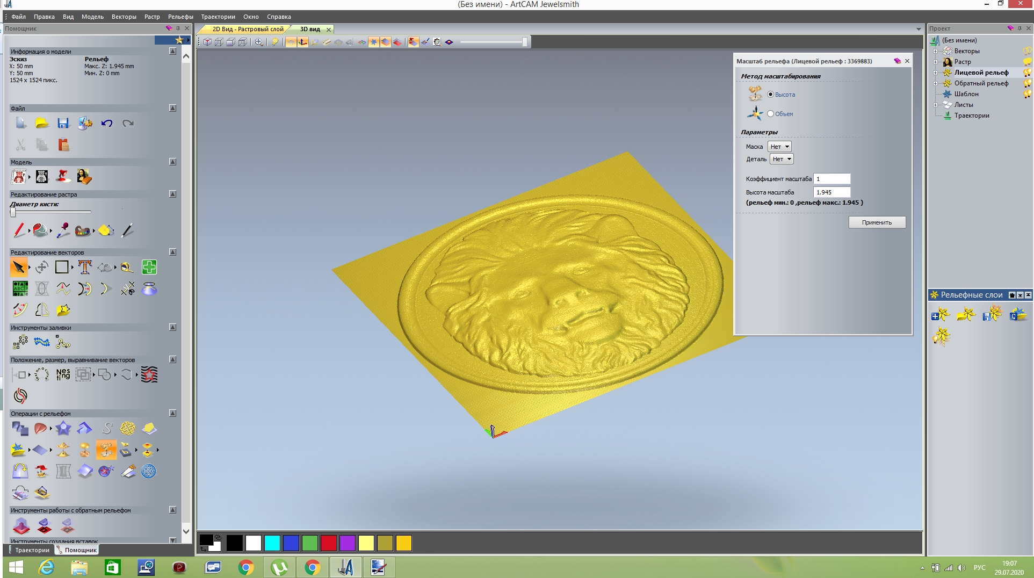Screen dimensions: 1034x578
Task: Open uTorrent from the taskbar
Action: (x=279, y=567)
